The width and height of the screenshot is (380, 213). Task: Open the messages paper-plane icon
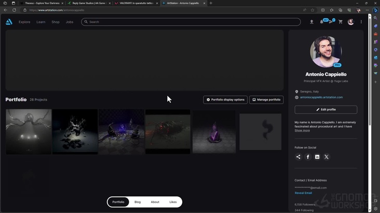(x=331, y=22)
